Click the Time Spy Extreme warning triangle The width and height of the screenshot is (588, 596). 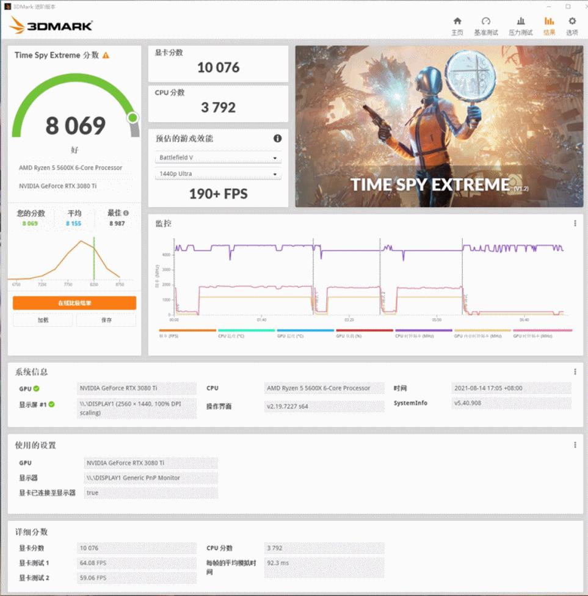106,56
